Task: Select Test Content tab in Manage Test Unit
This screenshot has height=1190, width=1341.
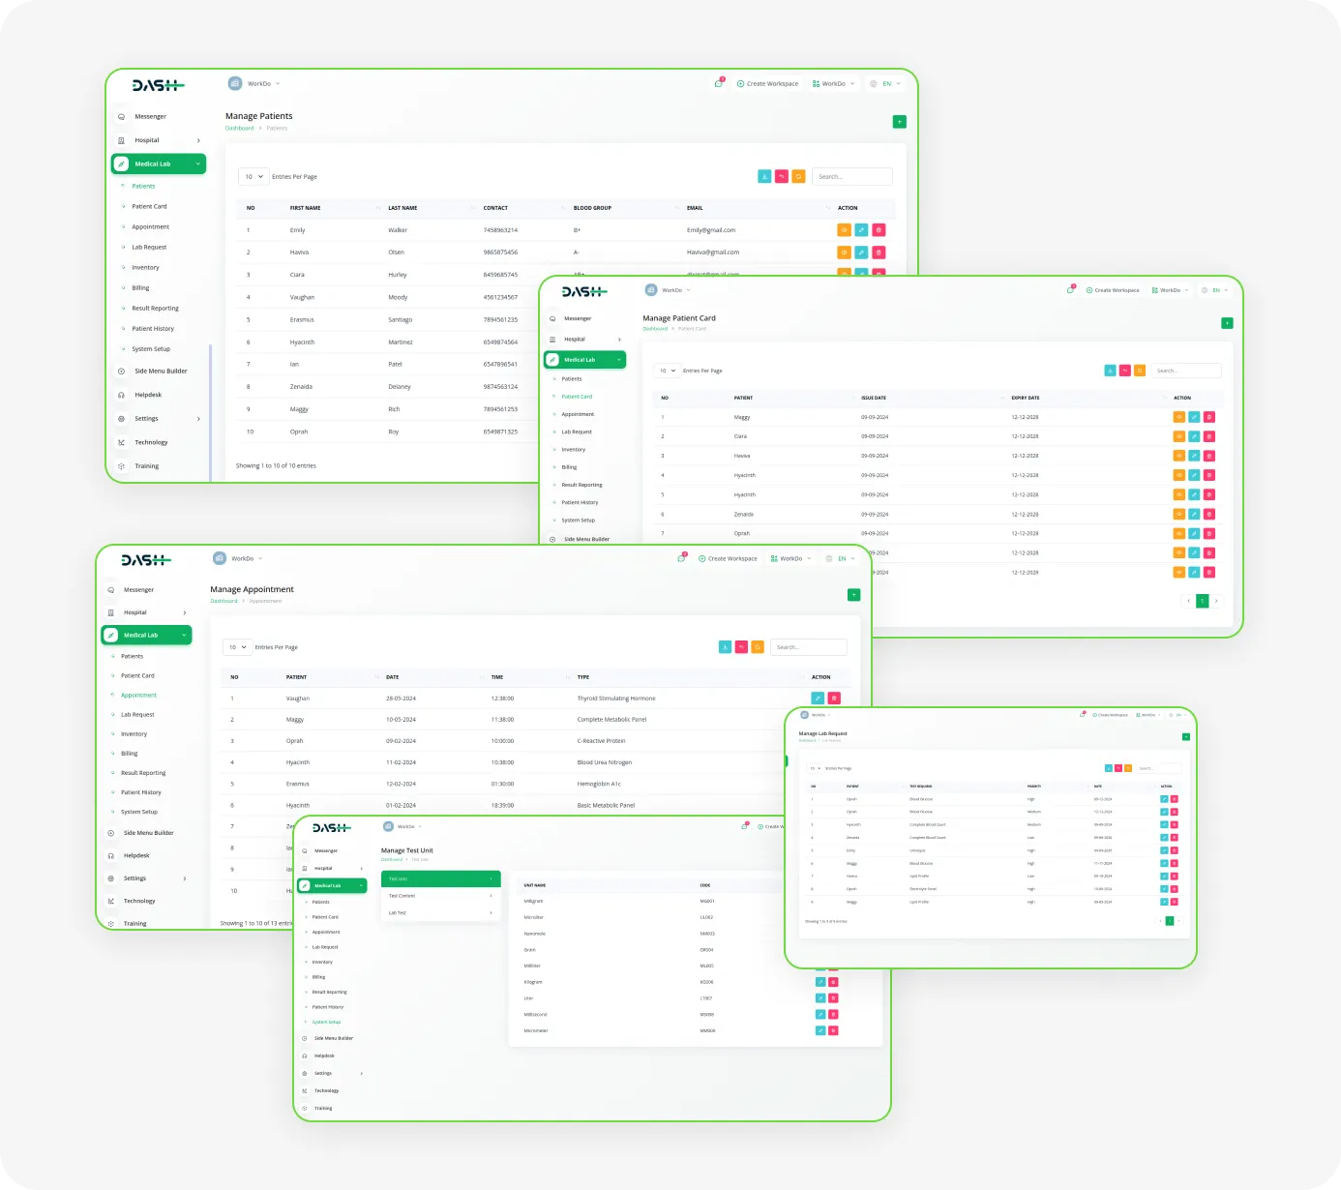Action: pos(440,896)
